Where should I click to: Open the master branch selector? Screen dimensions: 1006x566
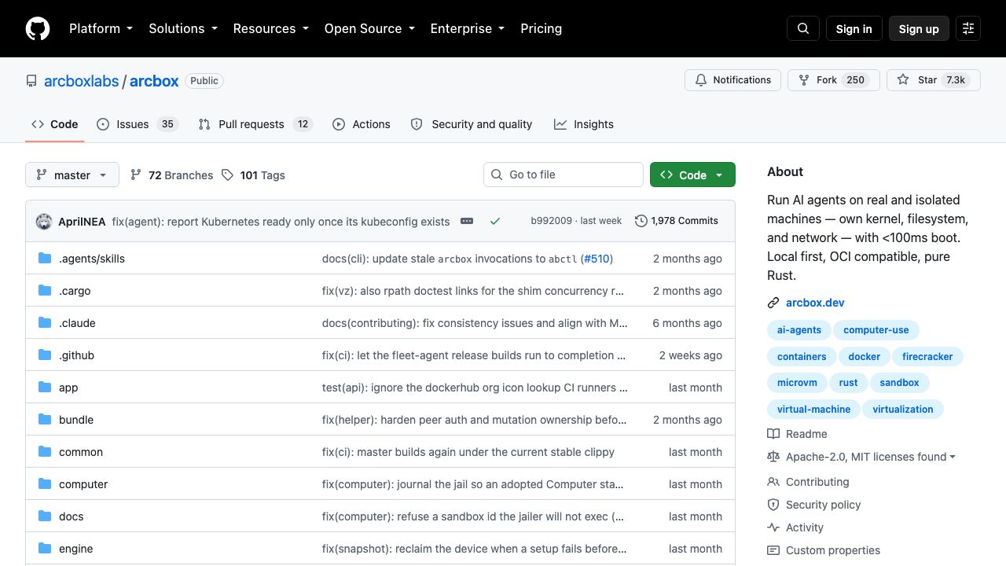click(x=72, y=175)
